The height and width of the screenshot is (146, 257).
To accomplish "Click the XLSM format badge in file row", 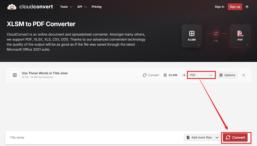I will click(170, 75).
